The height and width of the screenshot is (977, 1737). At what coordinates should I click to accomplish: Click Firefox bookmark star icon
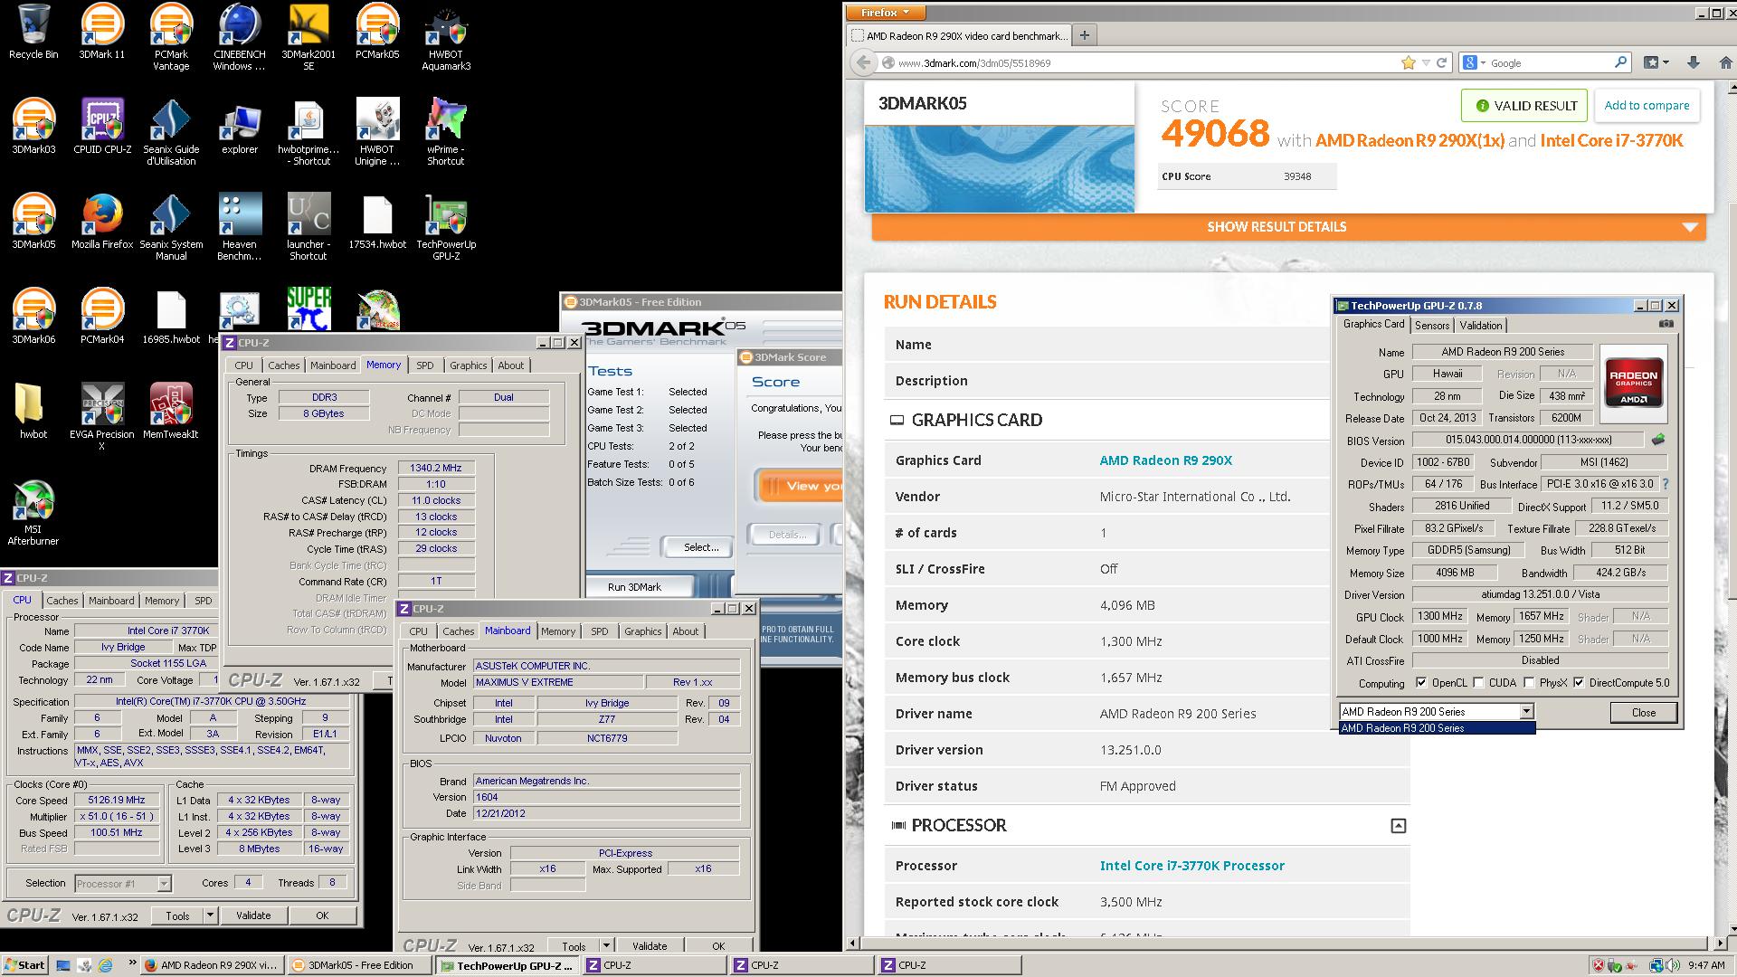(1408, 62)
